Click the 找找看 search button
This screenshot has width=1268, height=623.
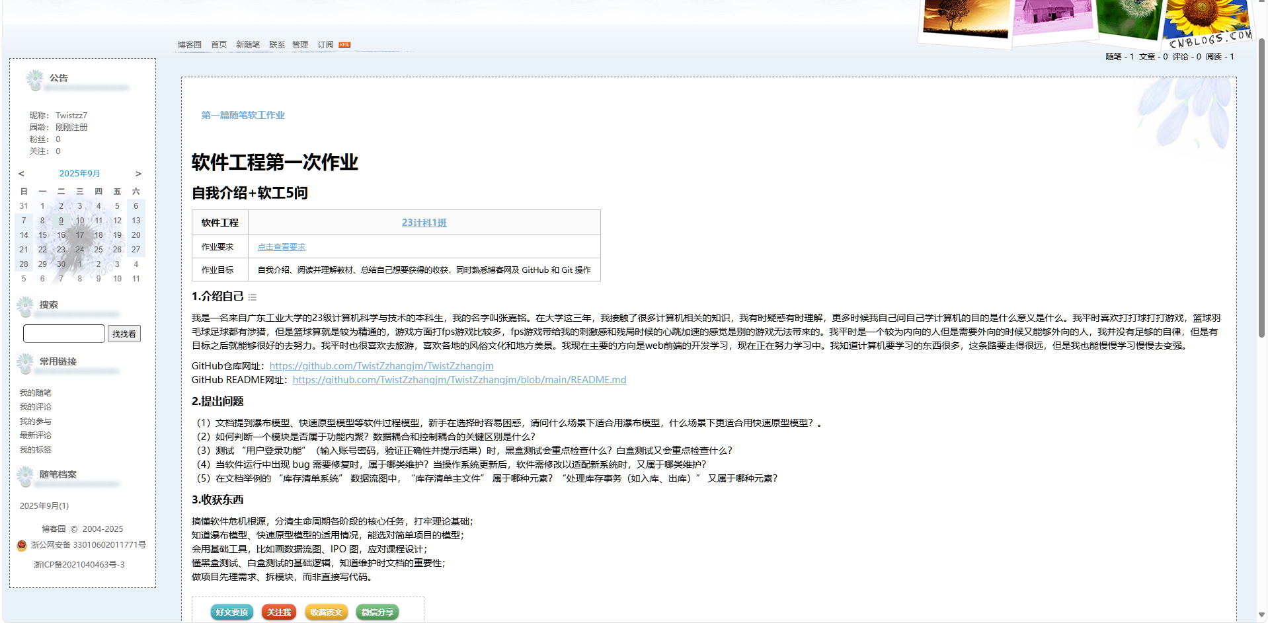124,334
